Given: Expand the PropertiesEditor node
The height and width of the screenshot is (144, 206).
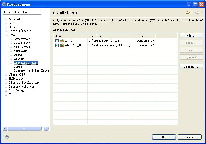Looking at the screenshot, I should pos(6,87).
